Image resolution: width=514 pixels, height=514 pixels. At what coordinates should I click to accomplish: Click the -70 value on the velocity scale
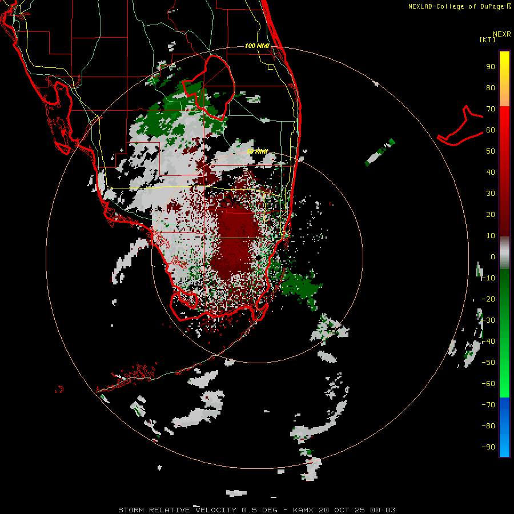point(488,405)
